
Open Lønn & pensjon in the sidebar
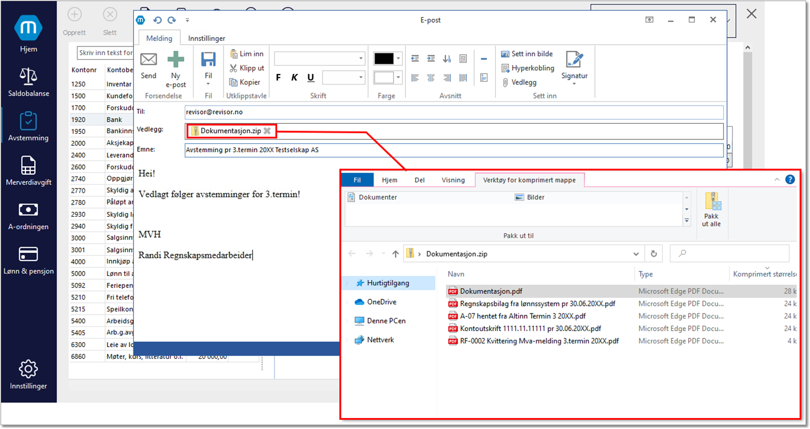point(28,260)
